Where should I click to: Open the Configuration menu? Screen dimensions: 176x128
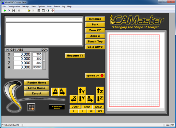point(14,7)
